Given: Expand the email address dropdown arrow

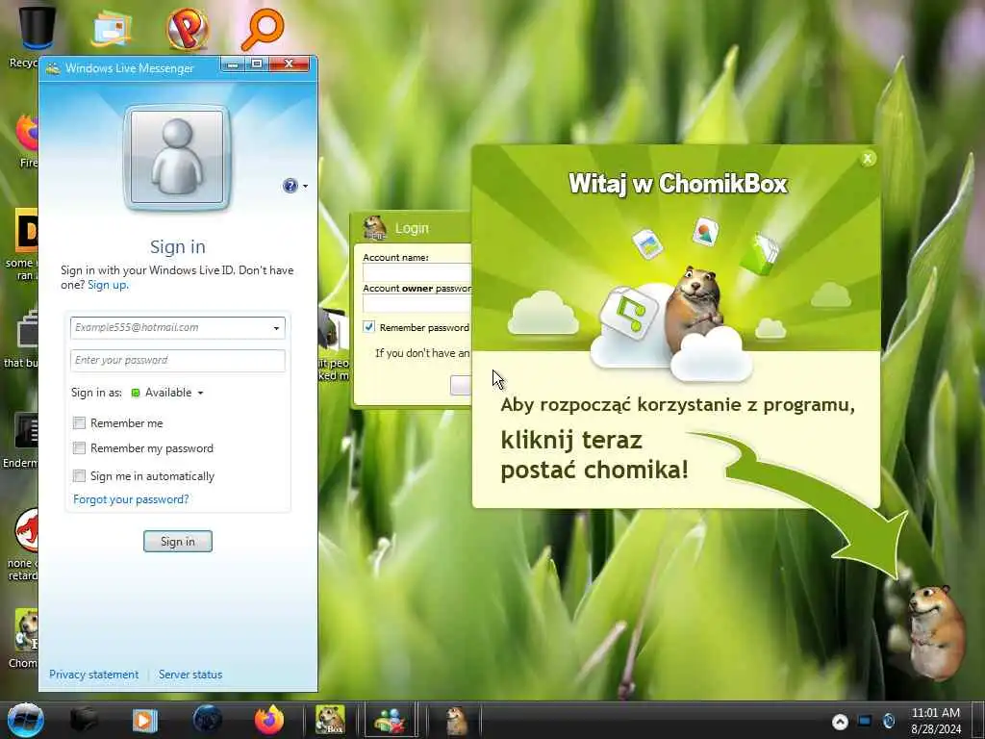Looking at the screenshot, I should pos(276,328).
